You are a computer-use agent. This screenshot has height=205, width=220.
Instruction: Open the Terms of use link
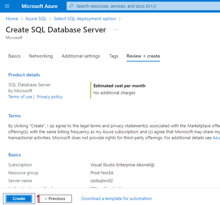coord(20,97)
